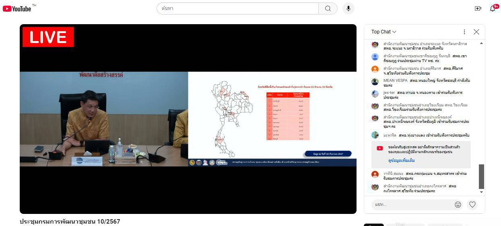Click chat scrollbar down arrow

point(482,192)
